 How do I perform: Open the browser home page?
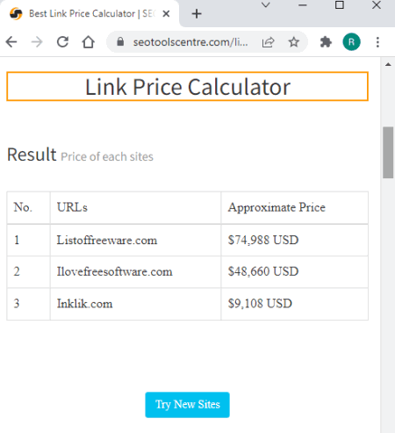point(88,42)
